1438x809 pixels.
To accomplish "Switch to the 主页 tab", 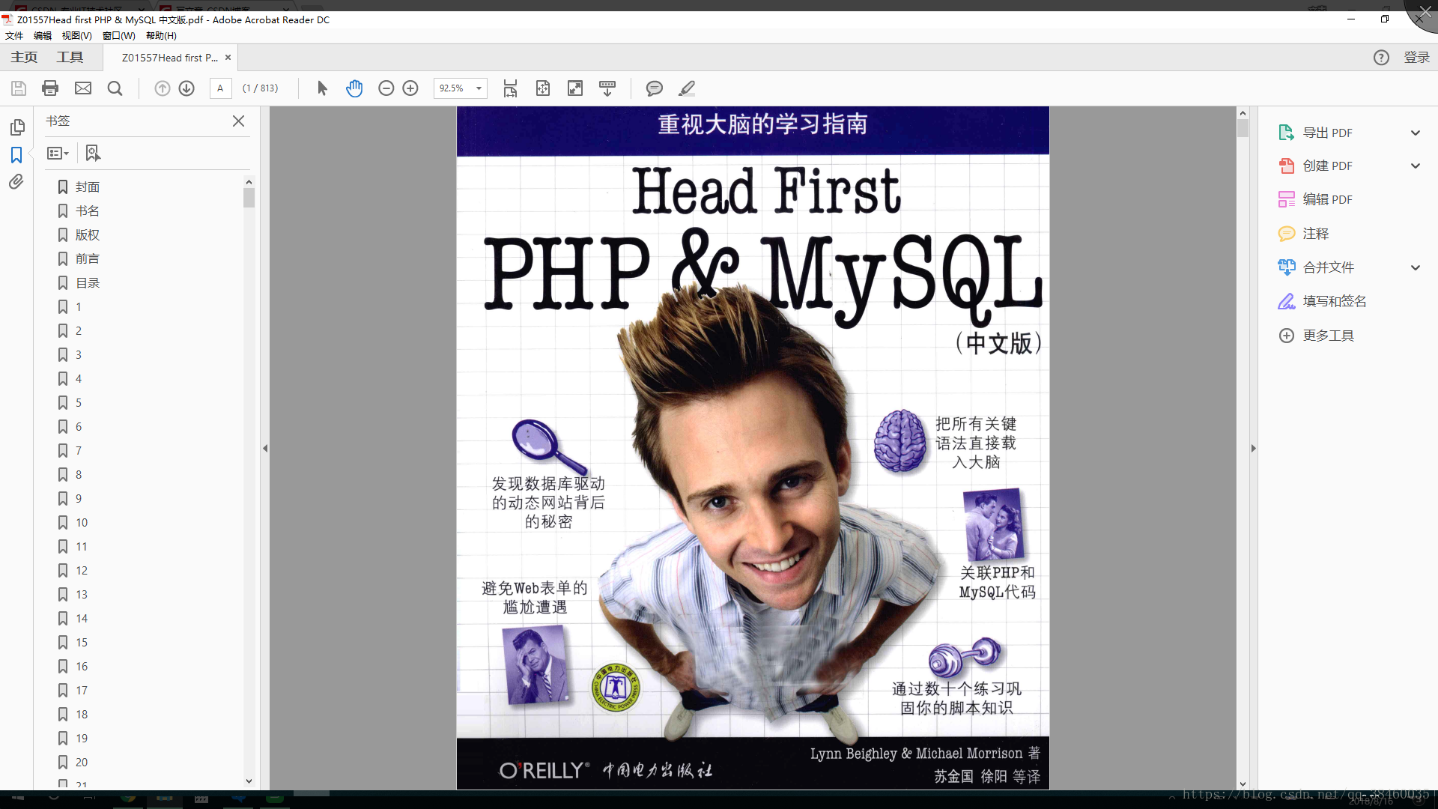I will coord(24,58).
